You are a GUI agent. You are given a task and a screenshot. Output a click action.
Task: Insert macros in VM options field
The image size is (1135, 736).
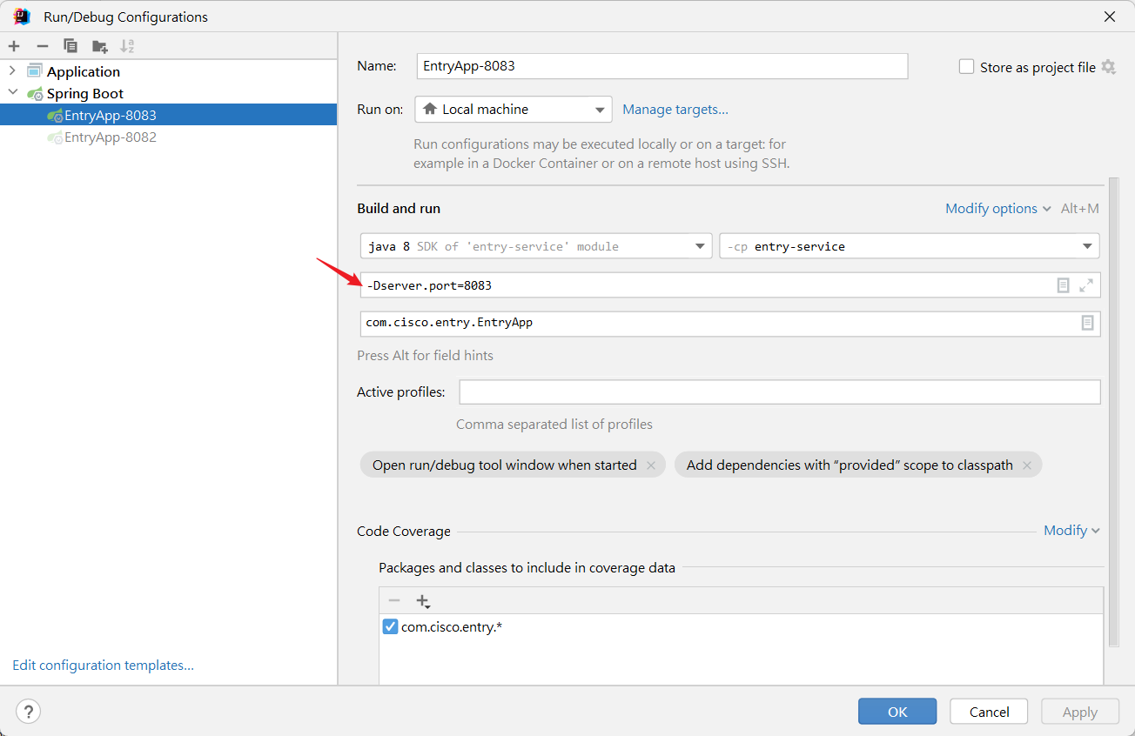[1063, 285]
